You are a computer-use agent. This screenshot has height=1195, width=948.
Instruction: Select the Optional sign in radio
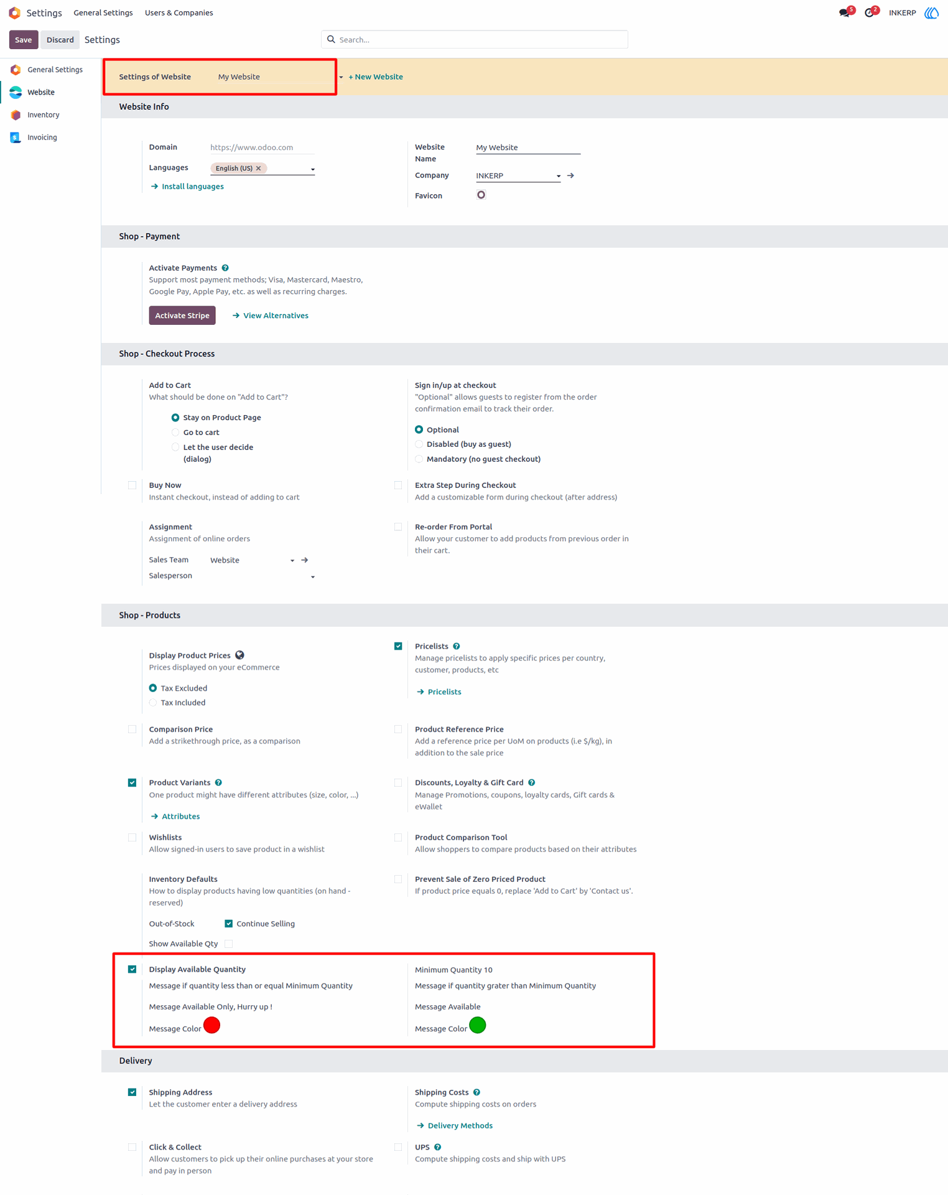pos(419,429)
